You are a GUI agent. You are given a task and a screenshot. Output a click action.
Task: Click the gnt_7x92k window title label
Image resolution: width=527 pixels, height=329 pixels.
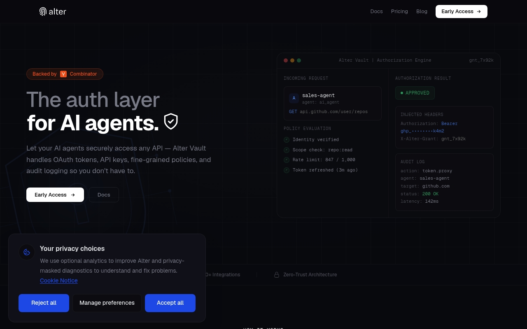point(481,60)
